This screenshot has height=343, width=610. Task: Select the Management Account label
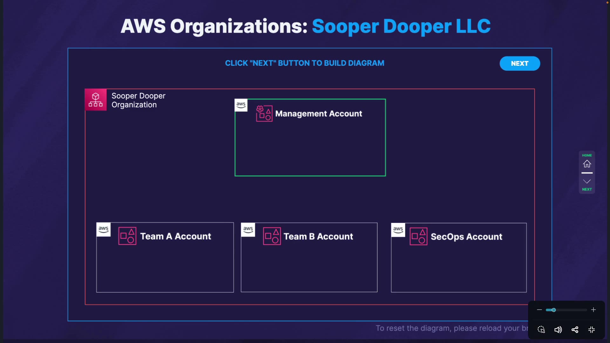tap(318, 114)
